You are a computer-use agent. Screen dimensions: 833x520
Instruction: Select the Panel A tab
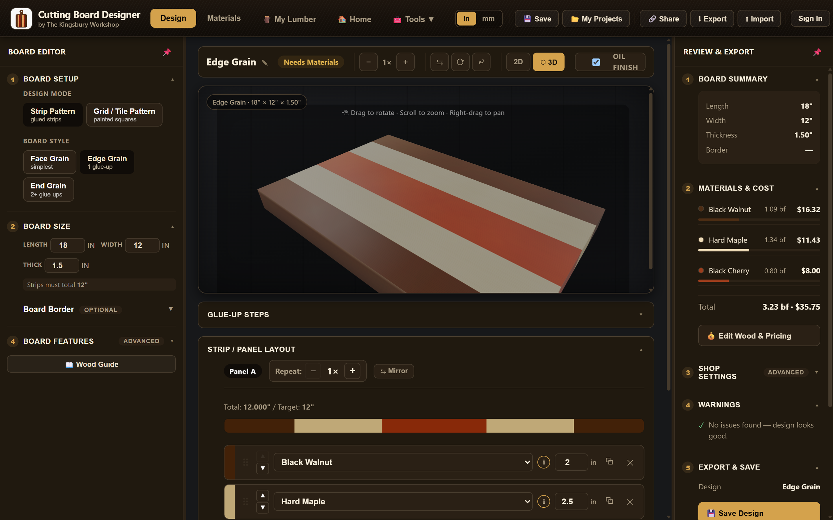click(x=243, y=371)
